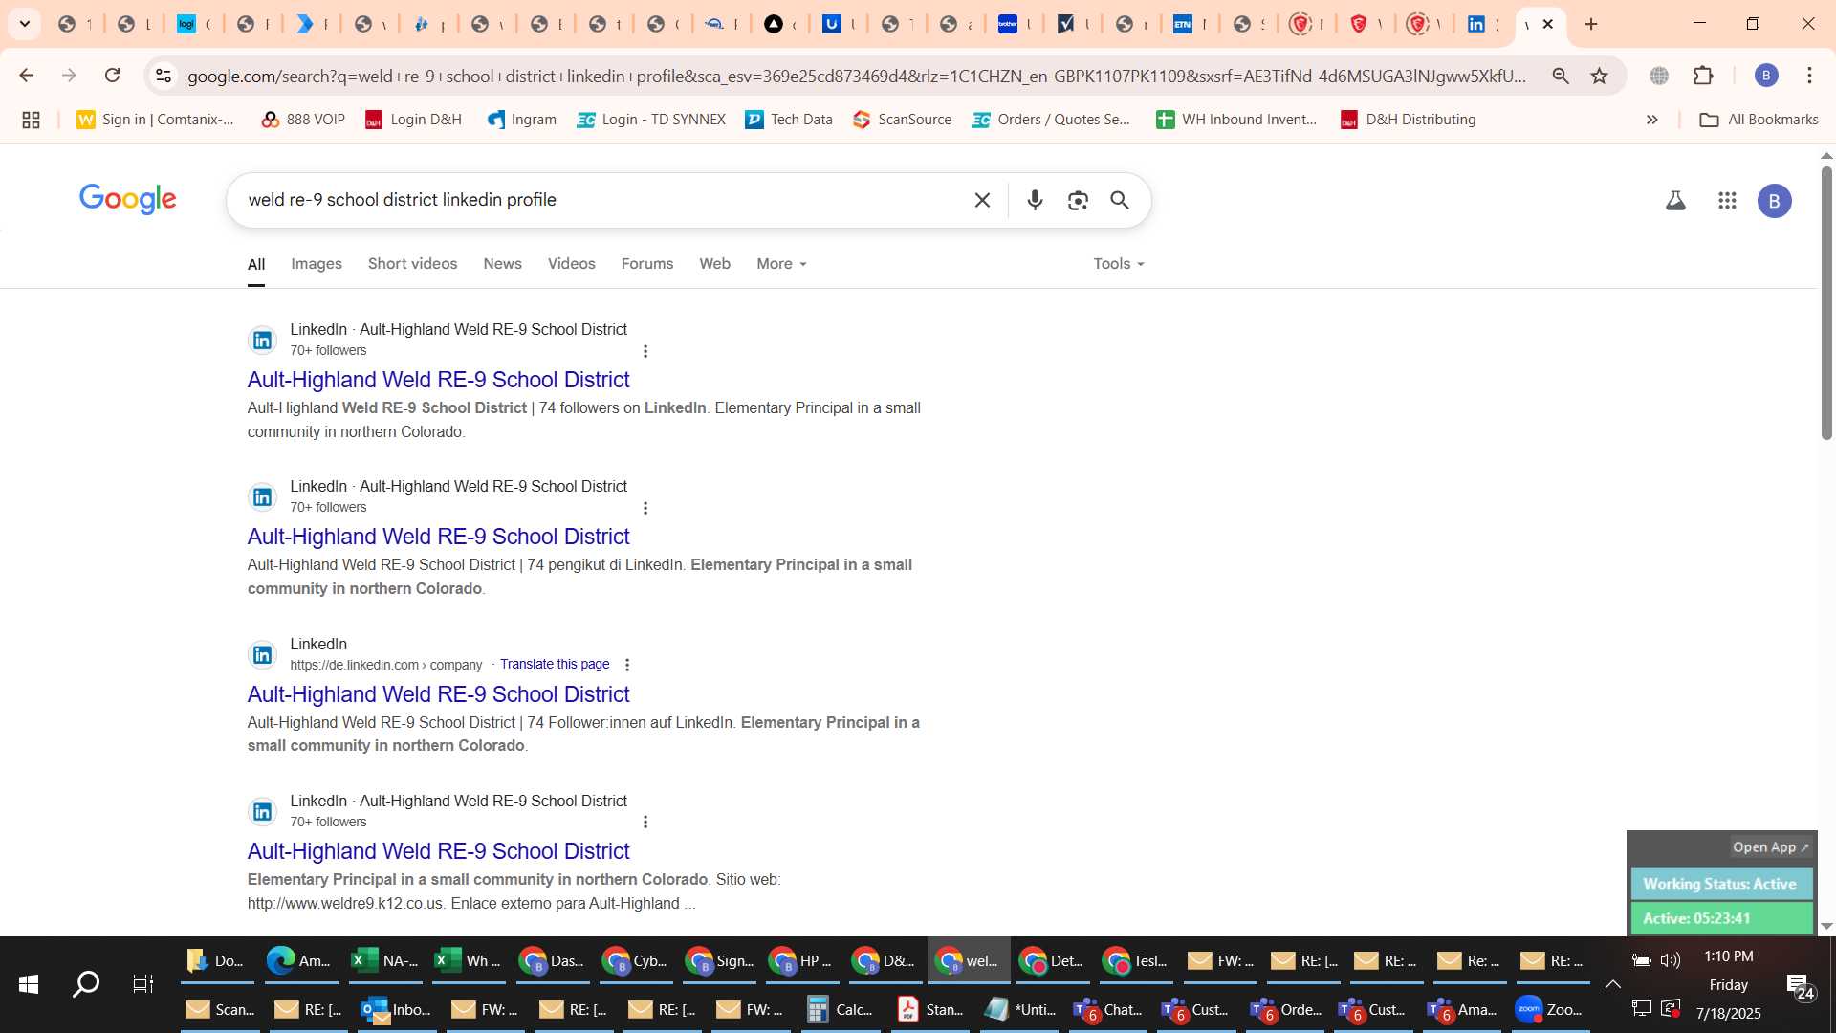Image resolution: width=1836 pixels, height=1033 pixels.
Task: Open the Google apps grid
Action: pyautogui.click(x=1727, y=201)
